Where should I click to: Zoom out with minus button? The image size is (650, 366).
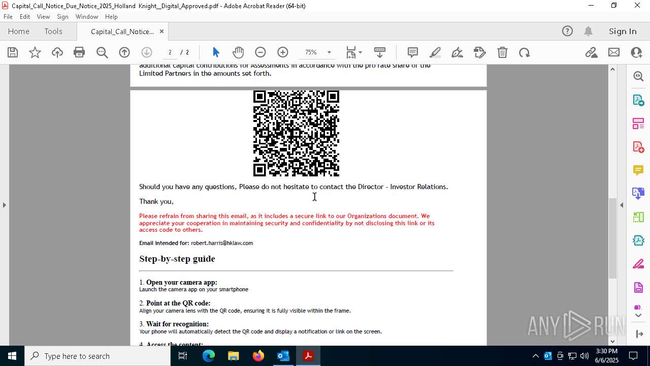[x=261, y=52]
